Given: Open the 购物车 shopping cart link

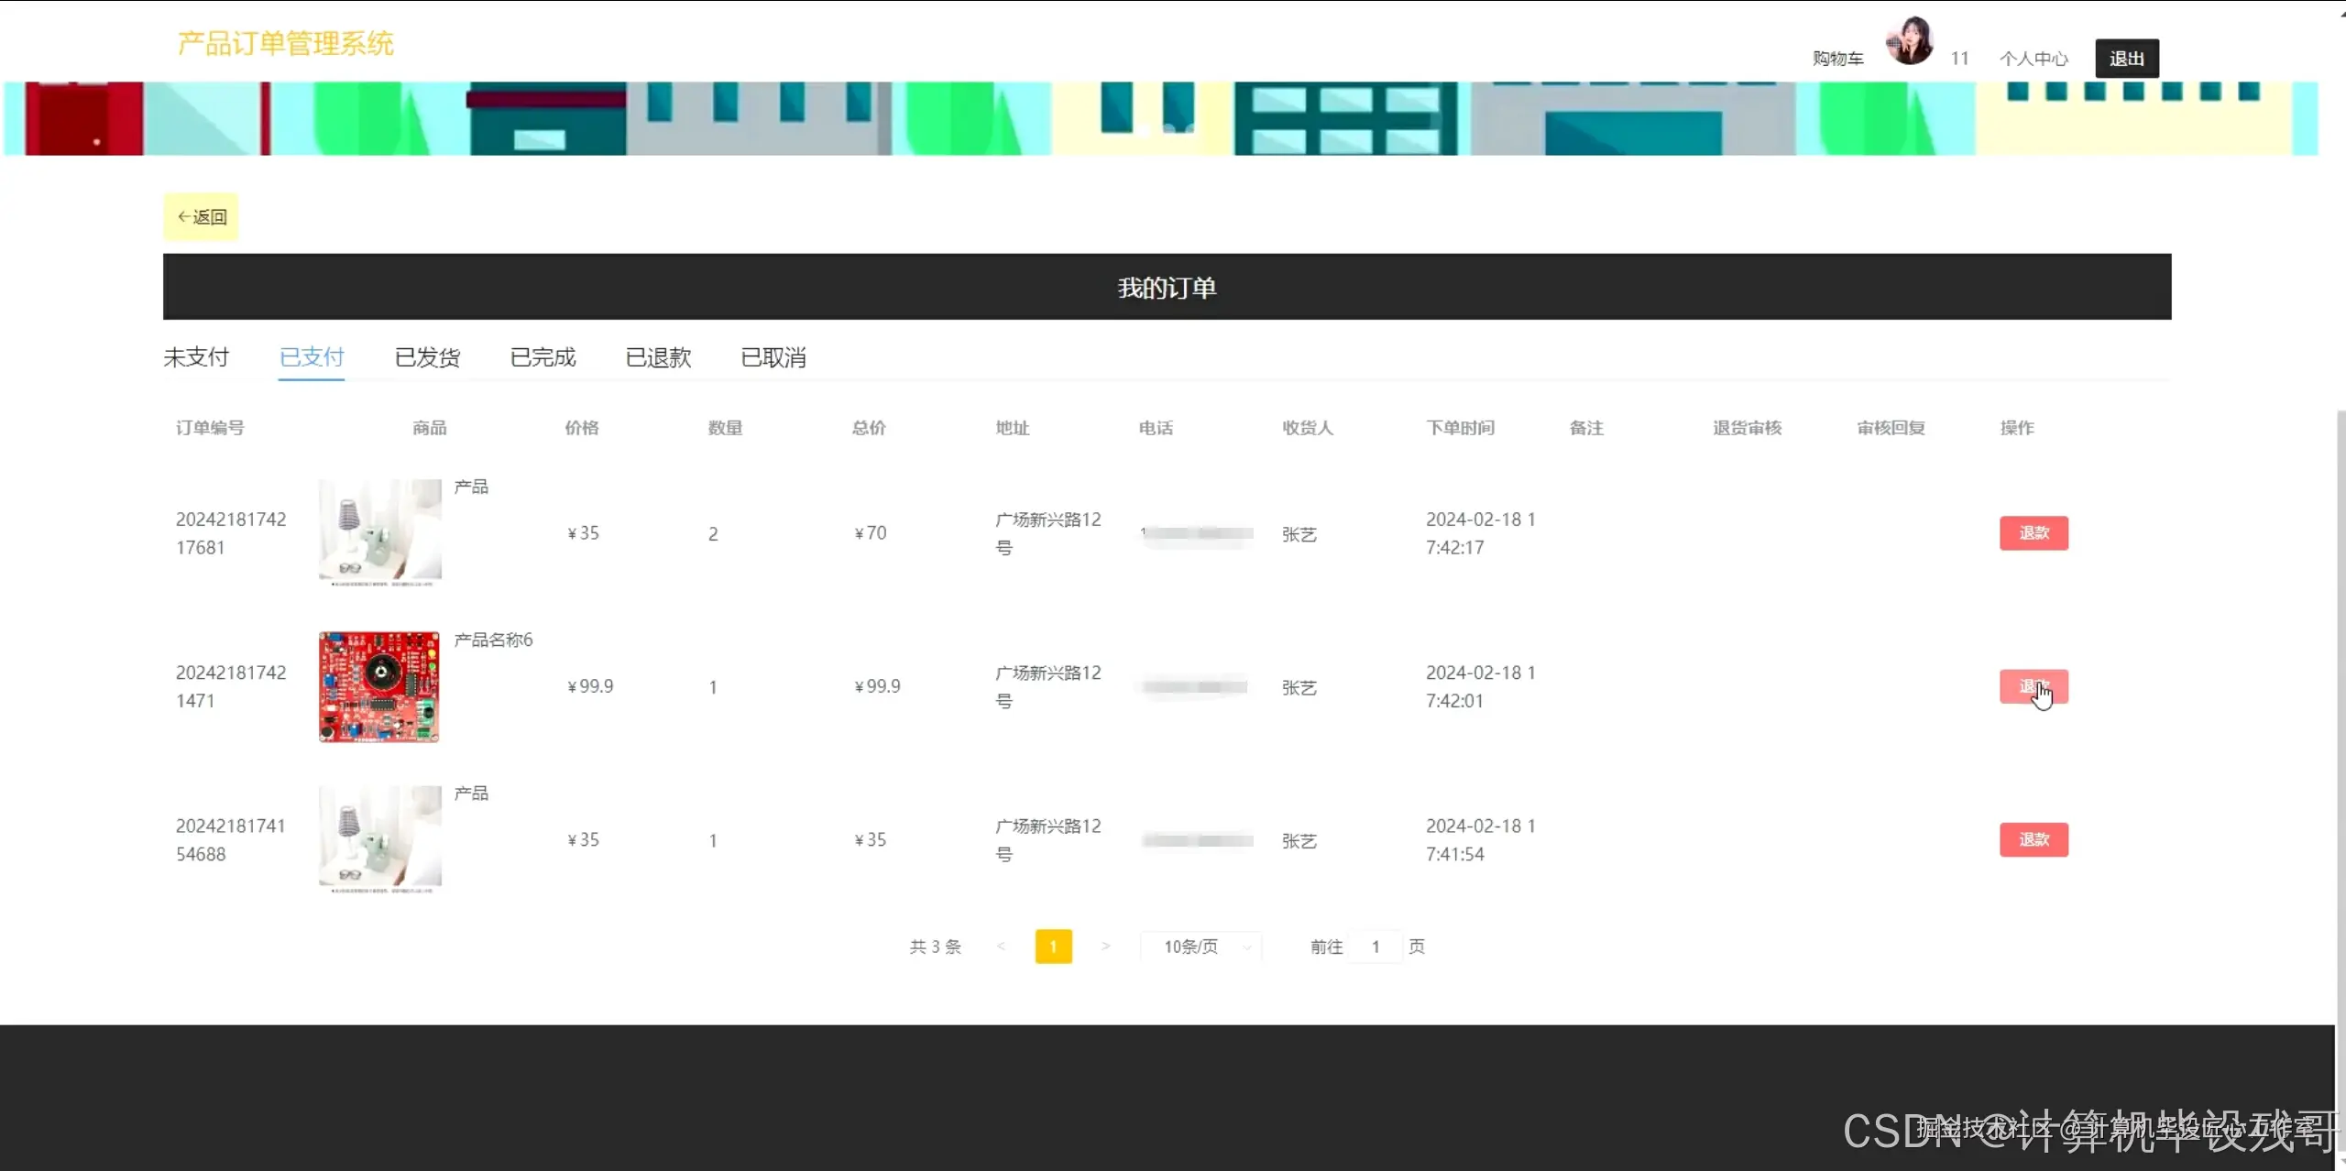Looking at the screenshot, I should (x=1837, y=59).
